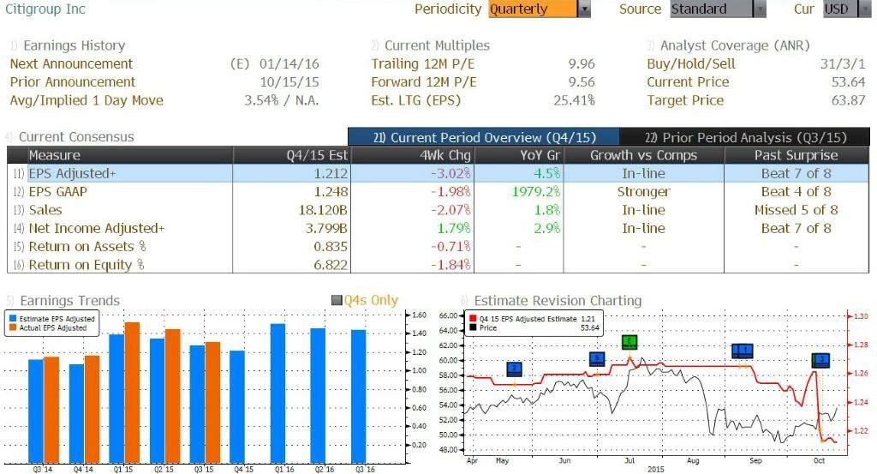
Task: Click the Avg/Implied 1 Day Move value
Action: (281, 101)
